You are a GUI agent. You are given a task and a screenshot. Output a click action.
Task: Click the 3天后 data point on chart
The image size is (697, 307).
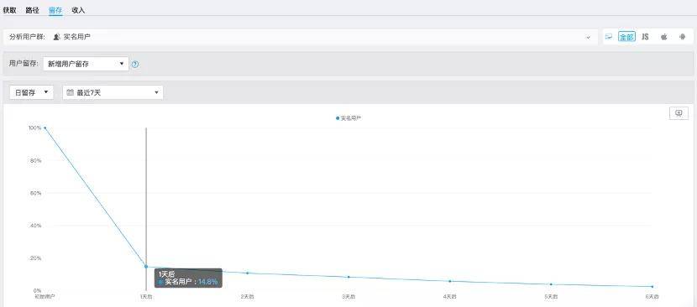[348, 277]
